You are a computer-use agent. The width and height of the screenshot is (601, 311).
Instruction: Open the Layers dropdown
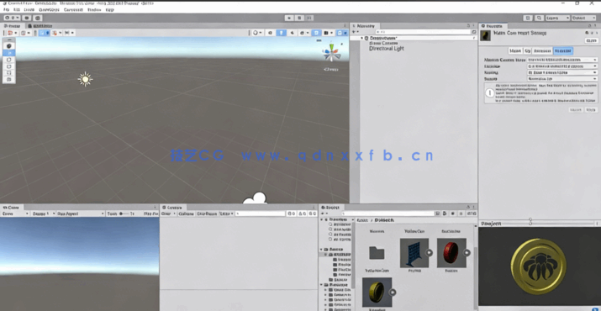coord(557,18)
